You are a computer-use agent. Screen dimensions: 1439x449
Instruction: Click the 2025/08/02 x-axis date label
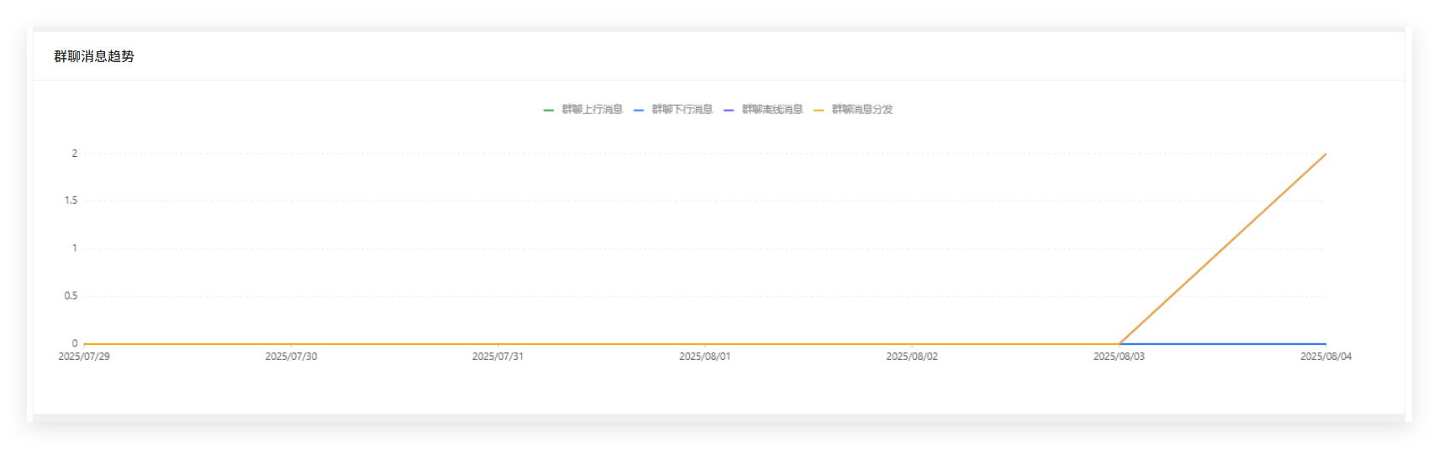(912, 357)
